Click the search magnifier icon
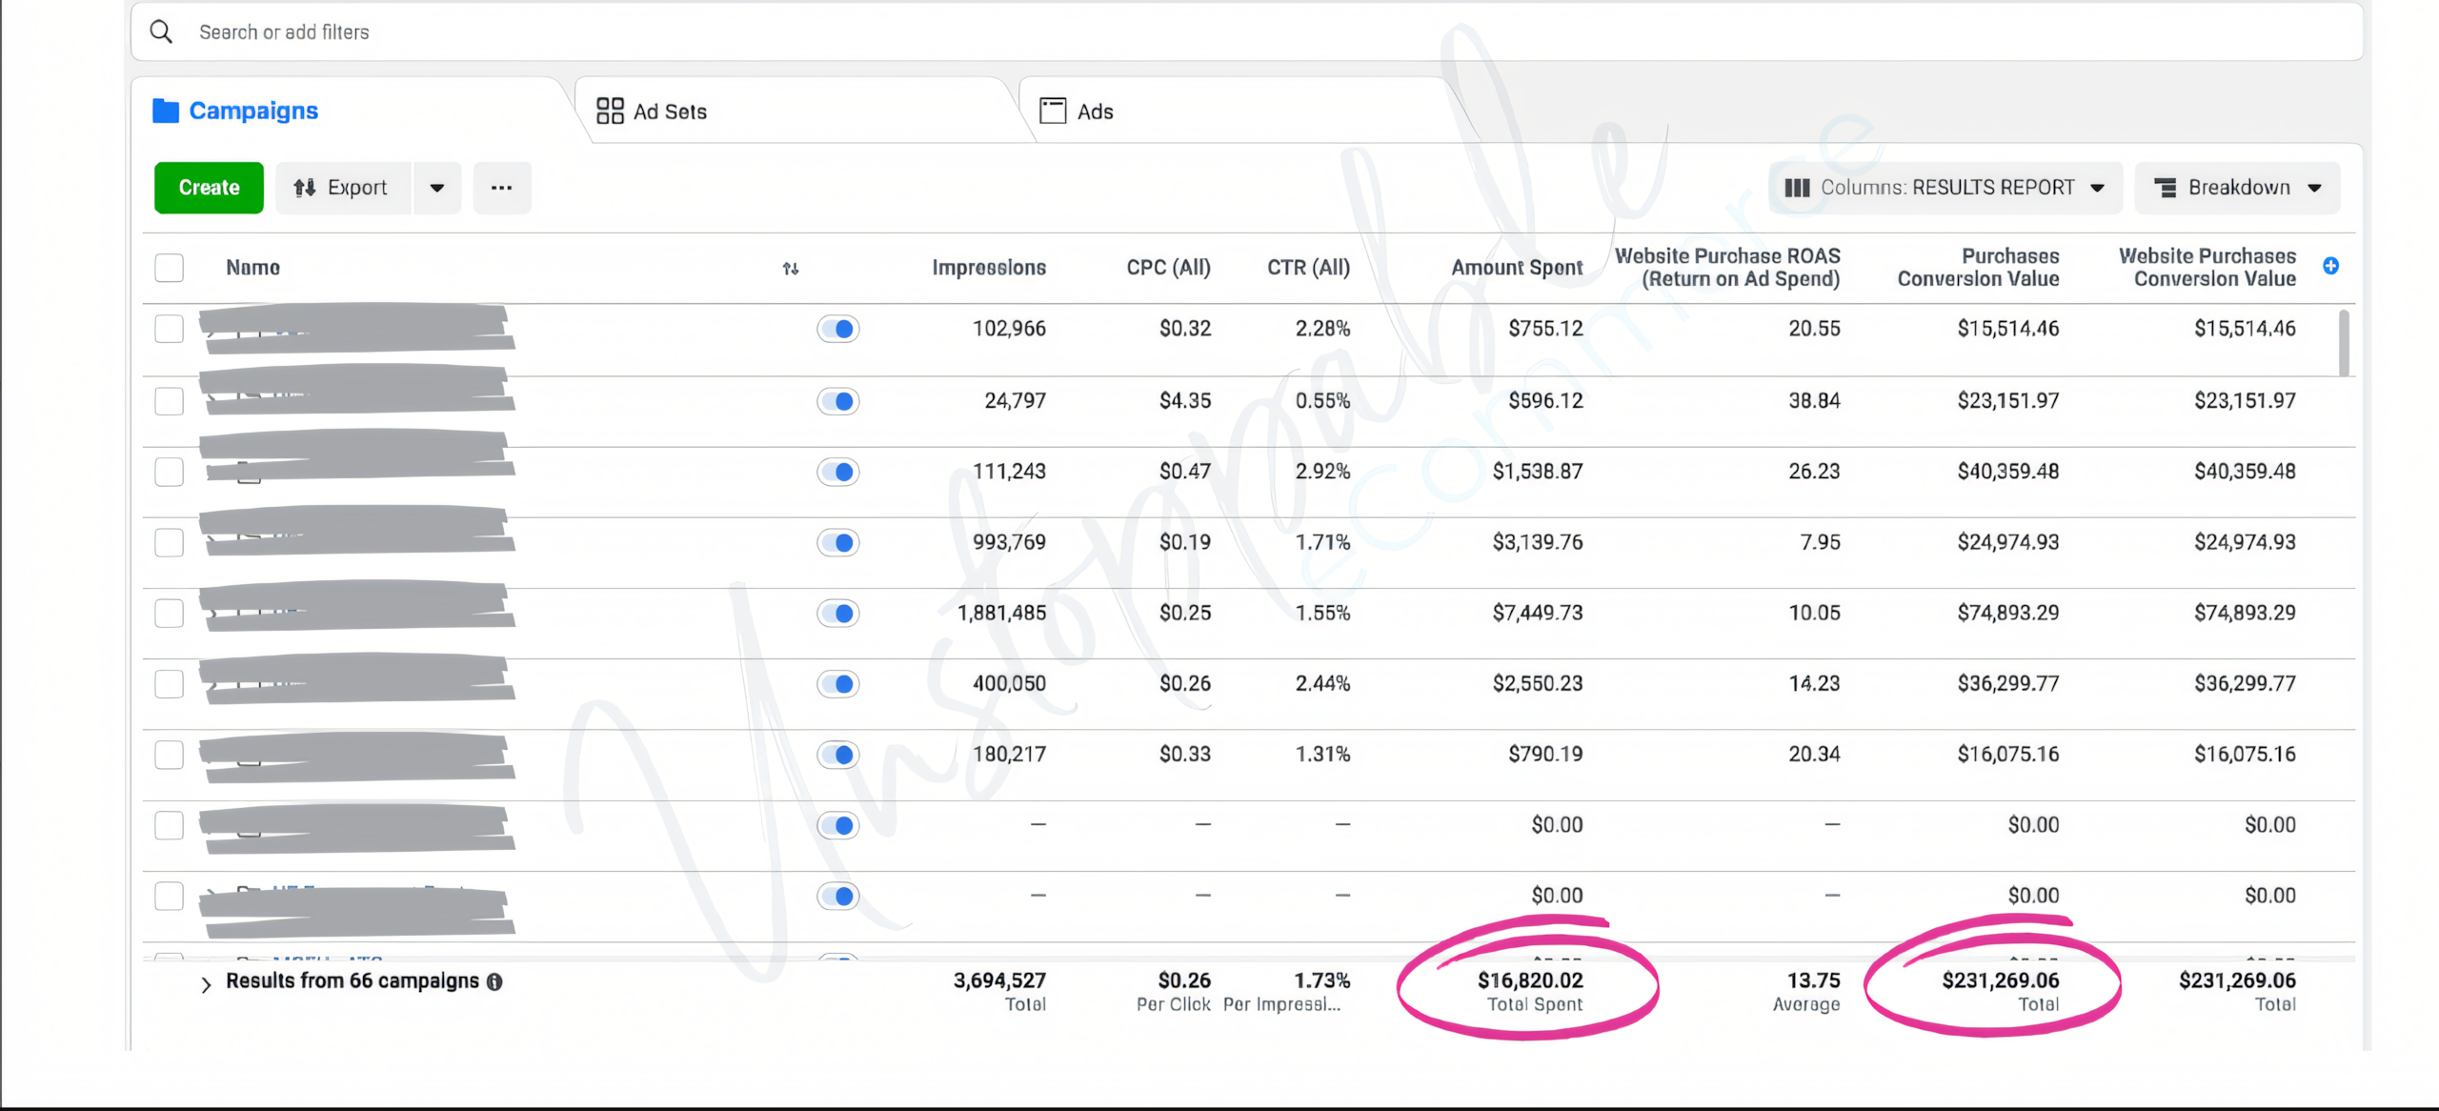This screenshot has width=2439, height=1111. [162, 32]
